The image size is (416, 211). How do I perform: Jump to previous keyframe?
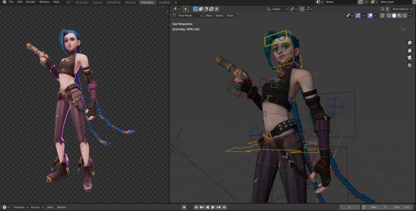tap(202, 207)
